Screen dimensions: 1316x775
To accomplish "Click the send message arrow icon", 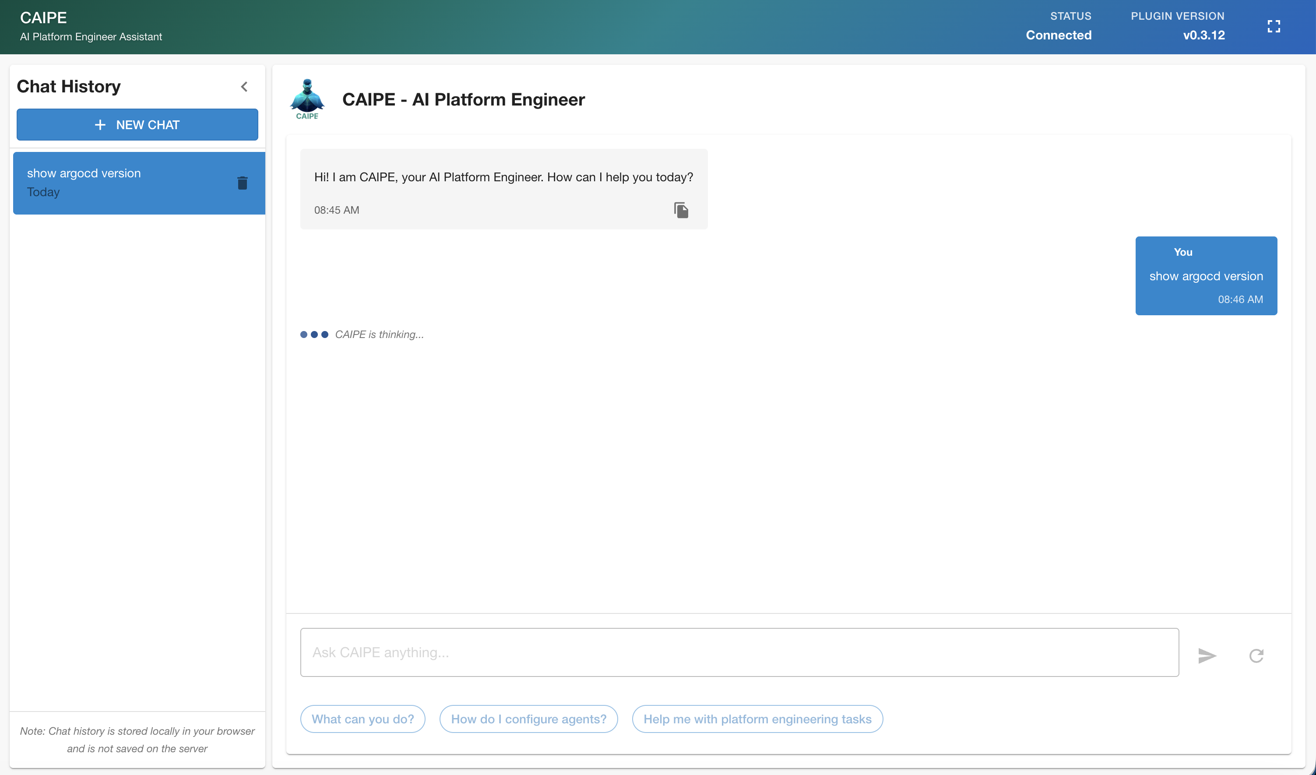I will [1207, 655].
